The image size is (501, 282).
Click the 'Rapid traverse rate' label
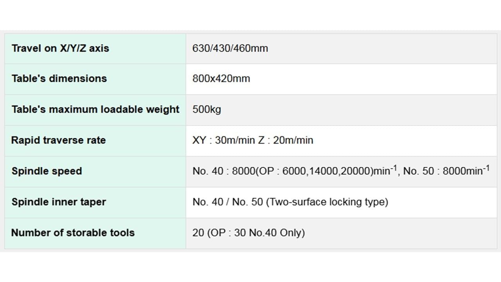click(x=58, y=140)
